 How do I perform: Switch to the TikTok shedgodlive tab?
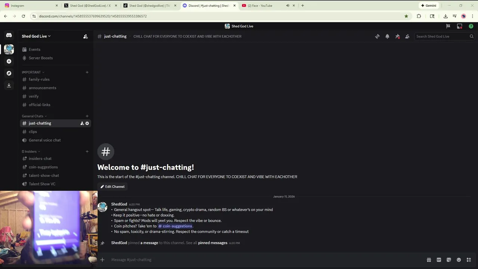click(149, 6)
